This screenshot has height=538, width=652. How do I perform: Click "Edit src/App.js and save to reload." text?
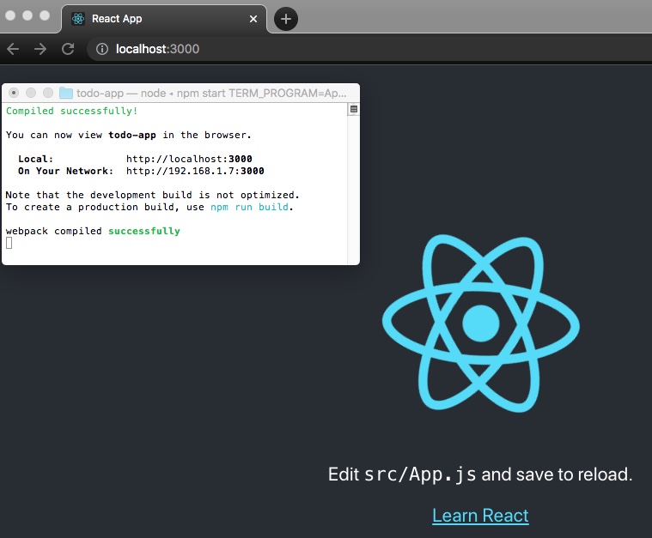pos(480,475)
